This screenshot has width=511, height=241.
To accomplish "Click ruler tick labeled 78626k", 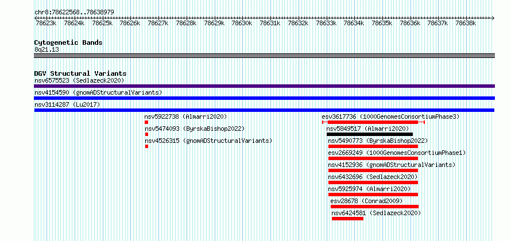I will coord(130,23).
